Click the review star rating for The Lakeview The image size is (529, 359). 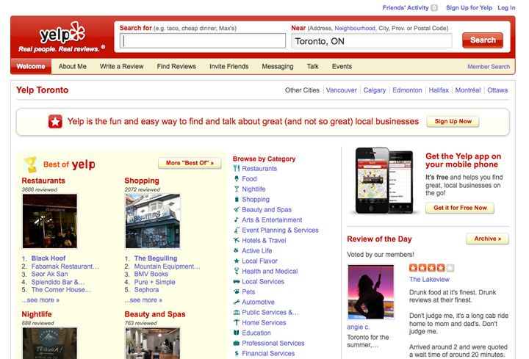coord(431,268)
